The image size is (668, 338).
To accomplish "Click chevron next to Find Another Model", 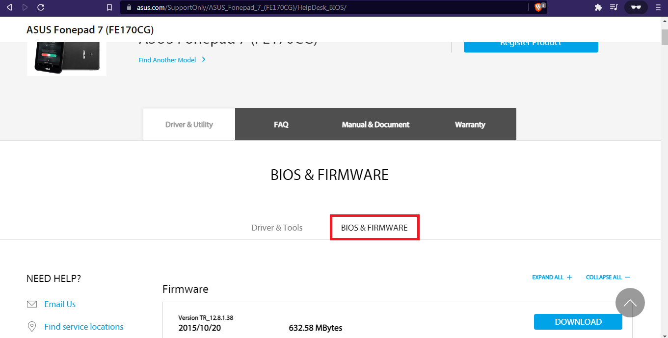I will pyautogui.click(x=204, y=60).
